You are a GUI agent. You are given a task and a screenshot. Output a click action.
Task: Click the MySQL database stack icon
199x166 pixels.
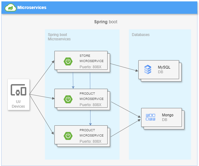pyautogui.click(x=148, y=70)
